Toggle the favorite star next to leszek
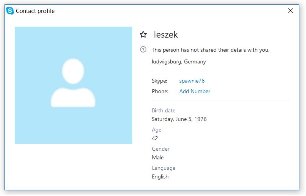Viewport: 306px width, 196px height. tap(143, 35)
